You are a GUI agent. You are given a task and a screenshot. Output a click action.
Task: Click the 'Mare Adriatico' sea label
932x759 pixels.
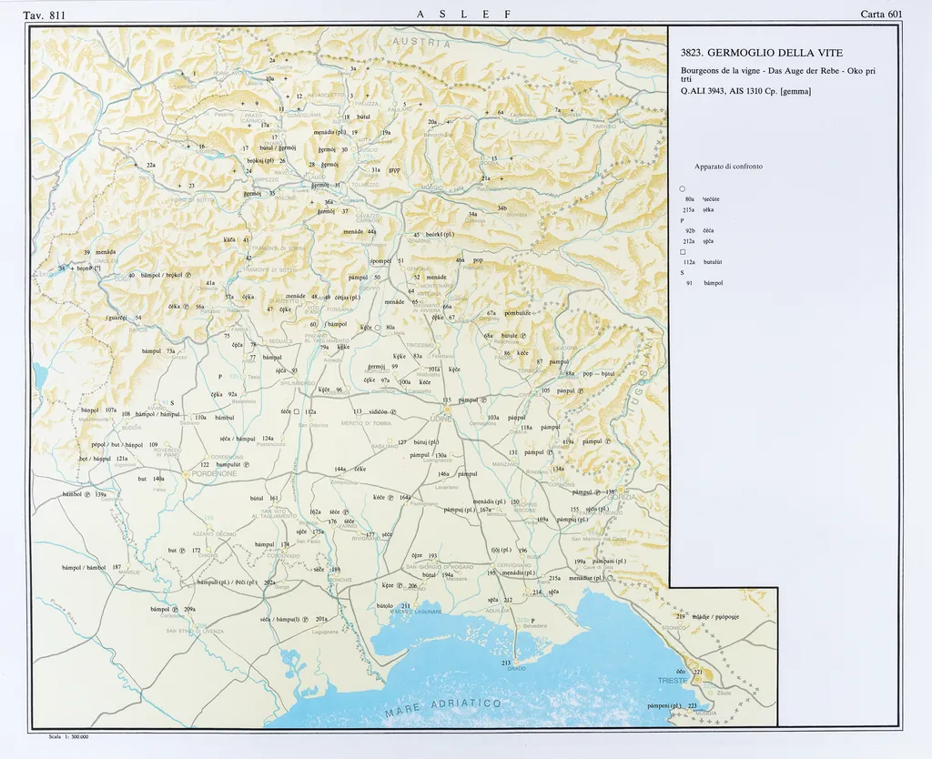[x=441, y=707]
